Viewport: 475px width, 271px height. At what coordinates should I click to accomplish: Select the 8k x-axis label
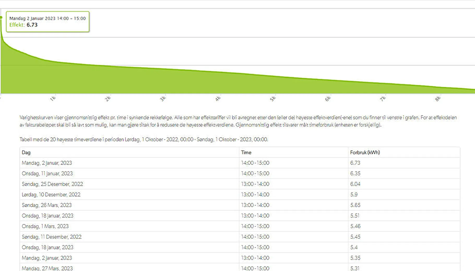[x=438, y=99]
